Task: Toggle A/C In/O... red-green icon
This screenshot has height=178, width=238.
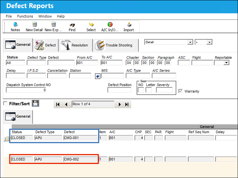Action: [110, 24]
